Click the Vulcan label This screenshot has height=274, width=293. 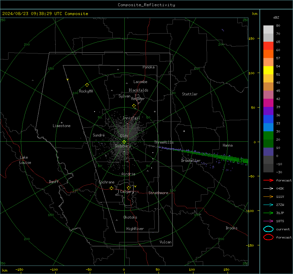click(x=165, y=242)
